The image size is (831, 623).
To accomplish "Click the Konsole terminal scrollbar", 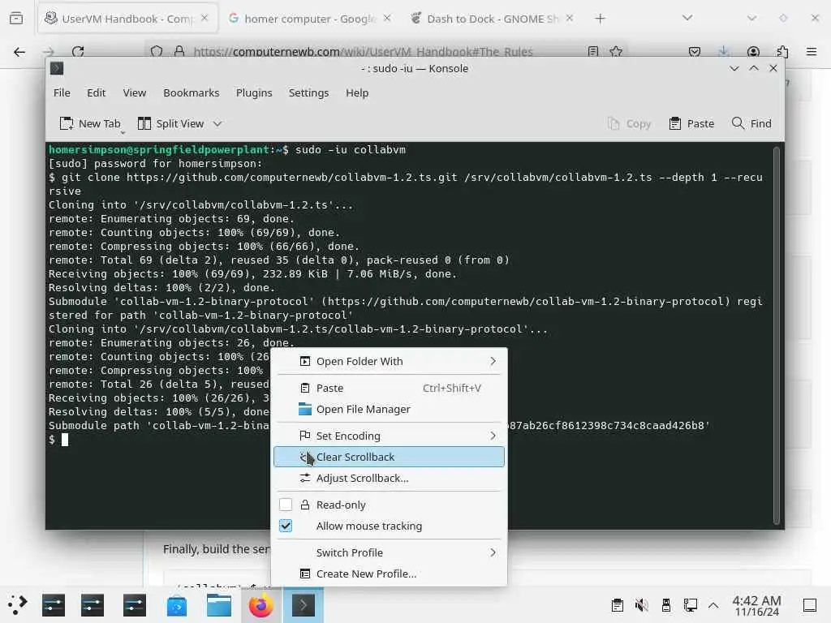I will click(777, 335).
